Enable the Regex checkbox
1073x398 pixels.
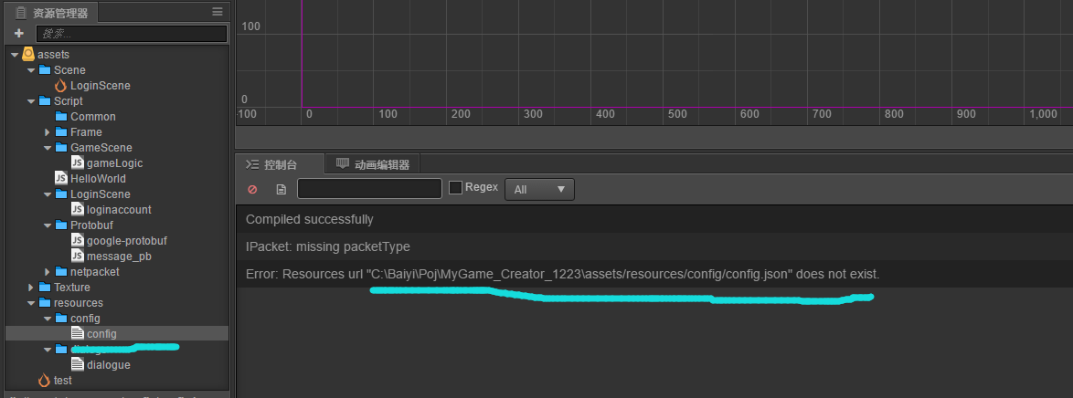point(456,187)
